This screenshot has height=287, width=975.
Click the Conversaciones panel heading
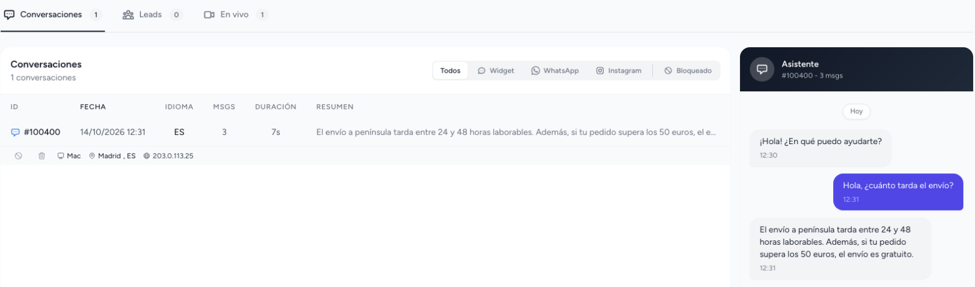coord(46,64)
